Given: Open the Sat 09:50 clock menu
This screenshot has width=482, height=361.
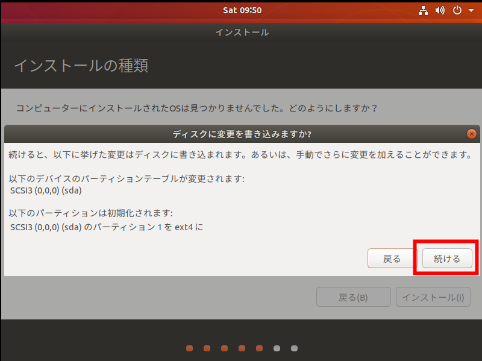Looking at the screenshot, I should (242, 10).
